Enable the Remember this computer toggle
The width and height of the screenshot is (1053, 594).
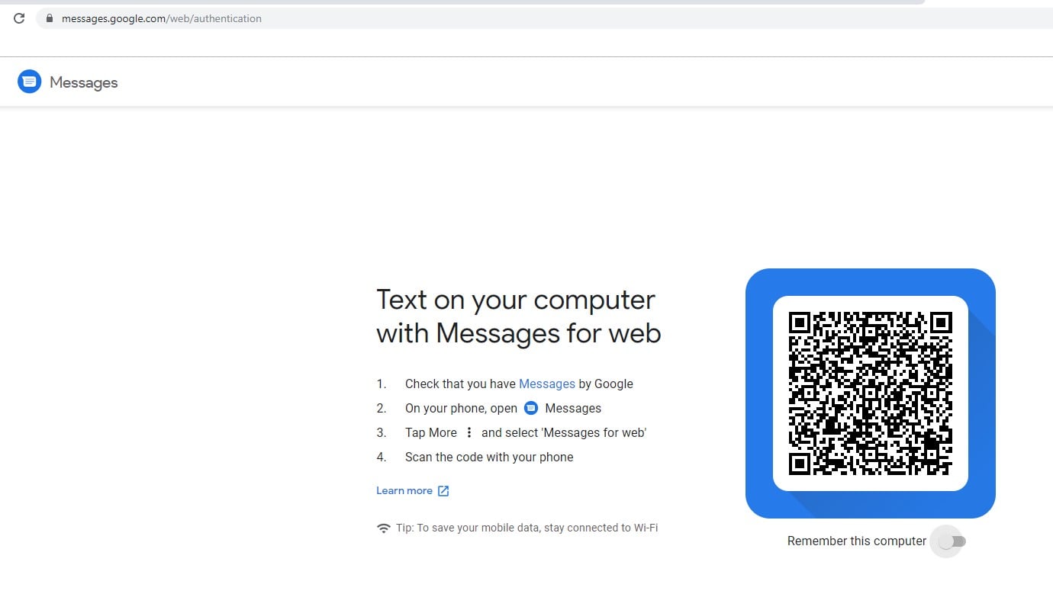pyautogui.click(x=952, y=541)
